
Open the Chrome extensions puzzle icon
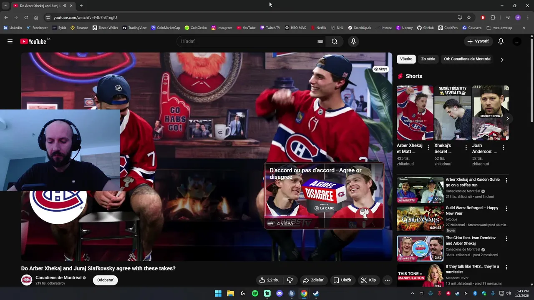[493, 17]
